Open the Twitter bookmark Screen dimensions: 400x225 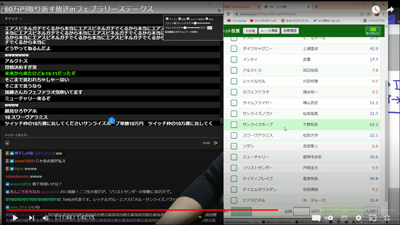327,21
